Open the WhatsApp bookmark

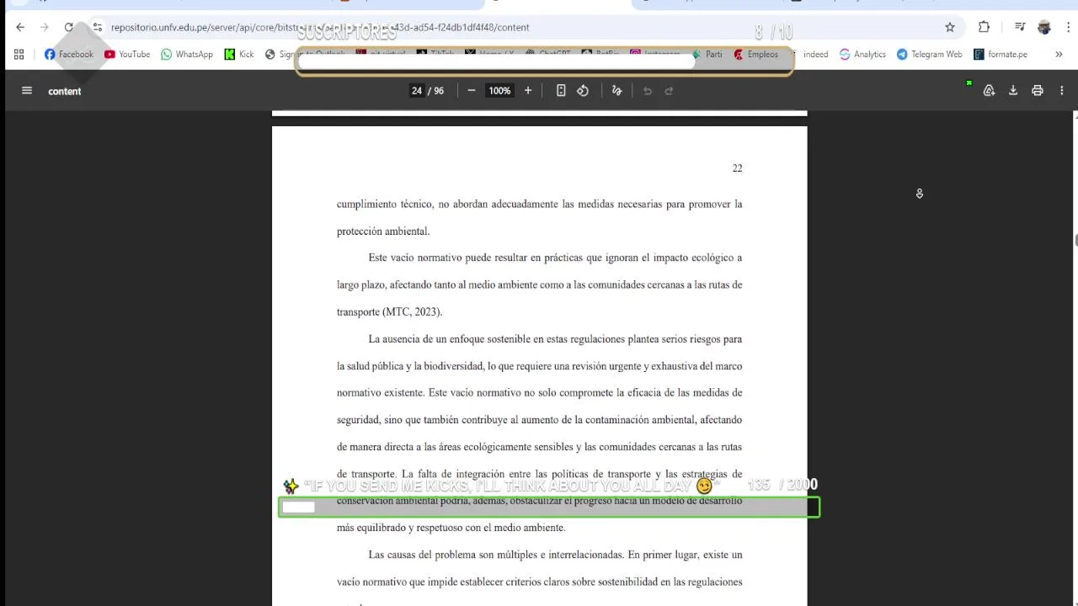(x=187, y=54)
